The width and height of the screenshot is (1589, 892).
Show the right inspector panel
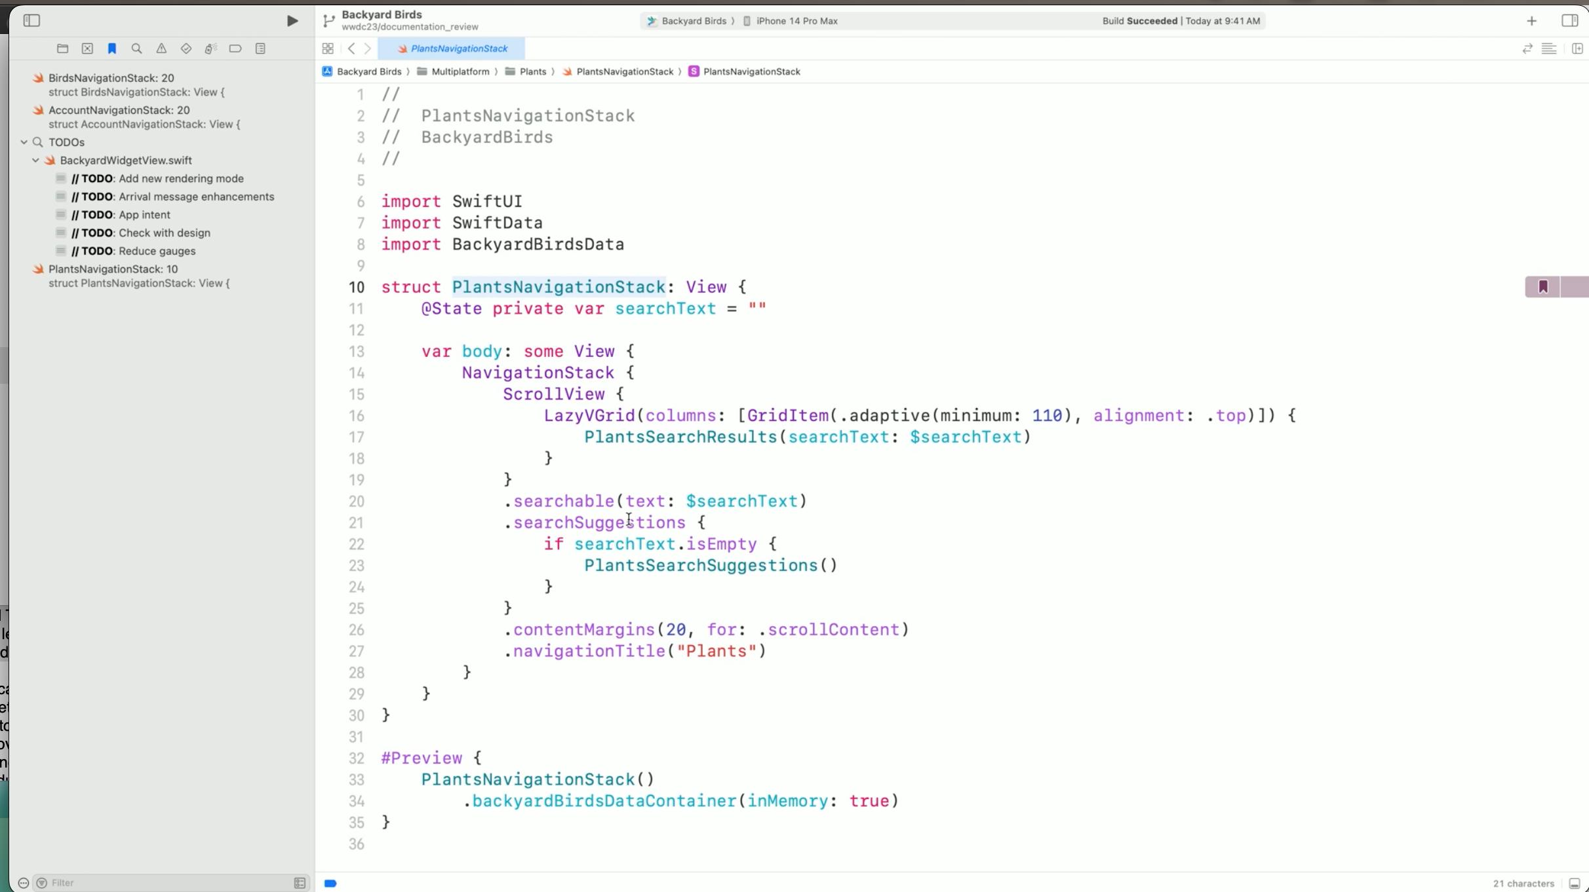point(1569,20)
